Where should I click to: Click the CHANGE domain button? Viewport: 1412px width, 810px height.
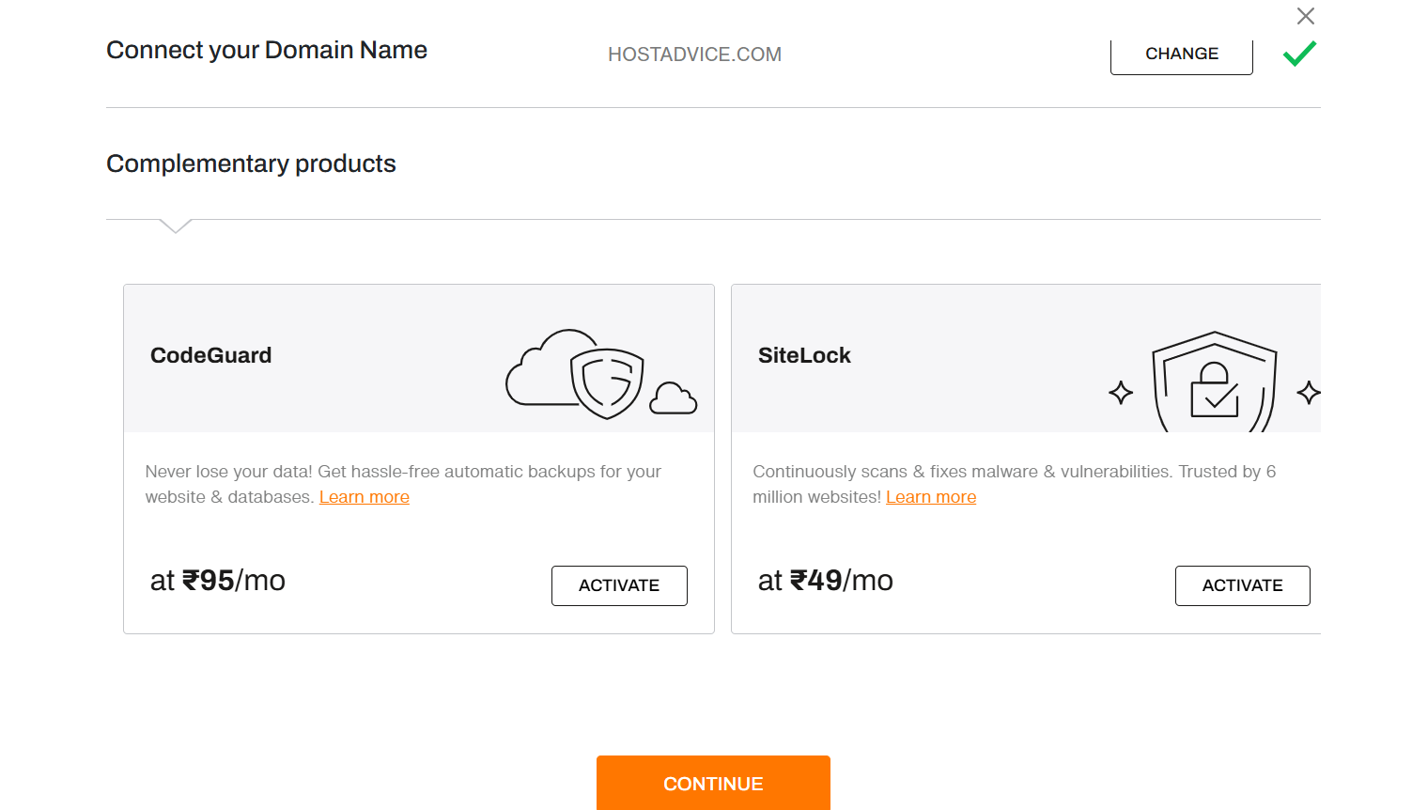click(x=1182, y=55)
